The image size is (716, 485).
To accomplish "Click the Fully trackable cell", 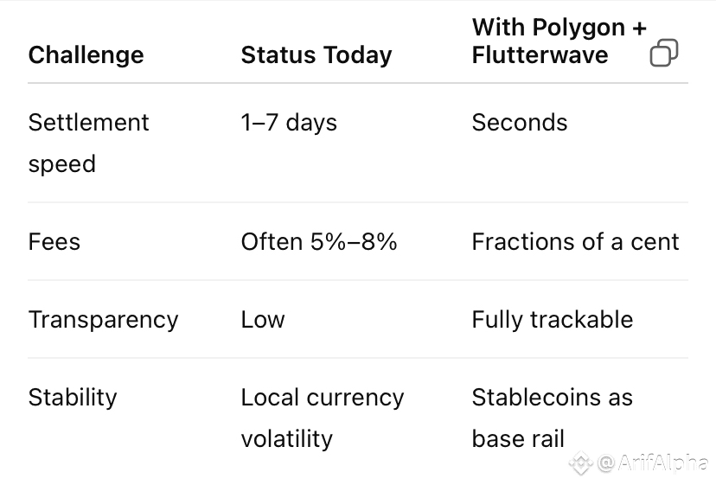I will pyautogui.click(x=553, y=320).
